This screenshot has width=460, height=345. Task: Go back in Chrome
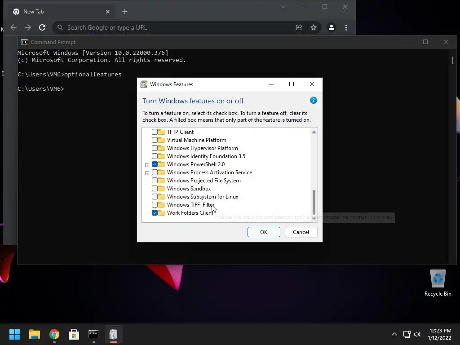13,27
